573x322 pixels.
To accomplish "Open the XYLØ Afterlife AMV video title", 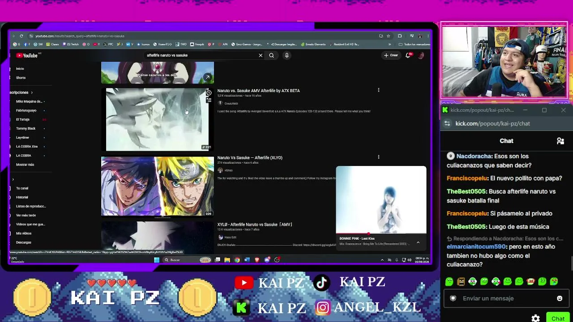I will click(255, 225).
